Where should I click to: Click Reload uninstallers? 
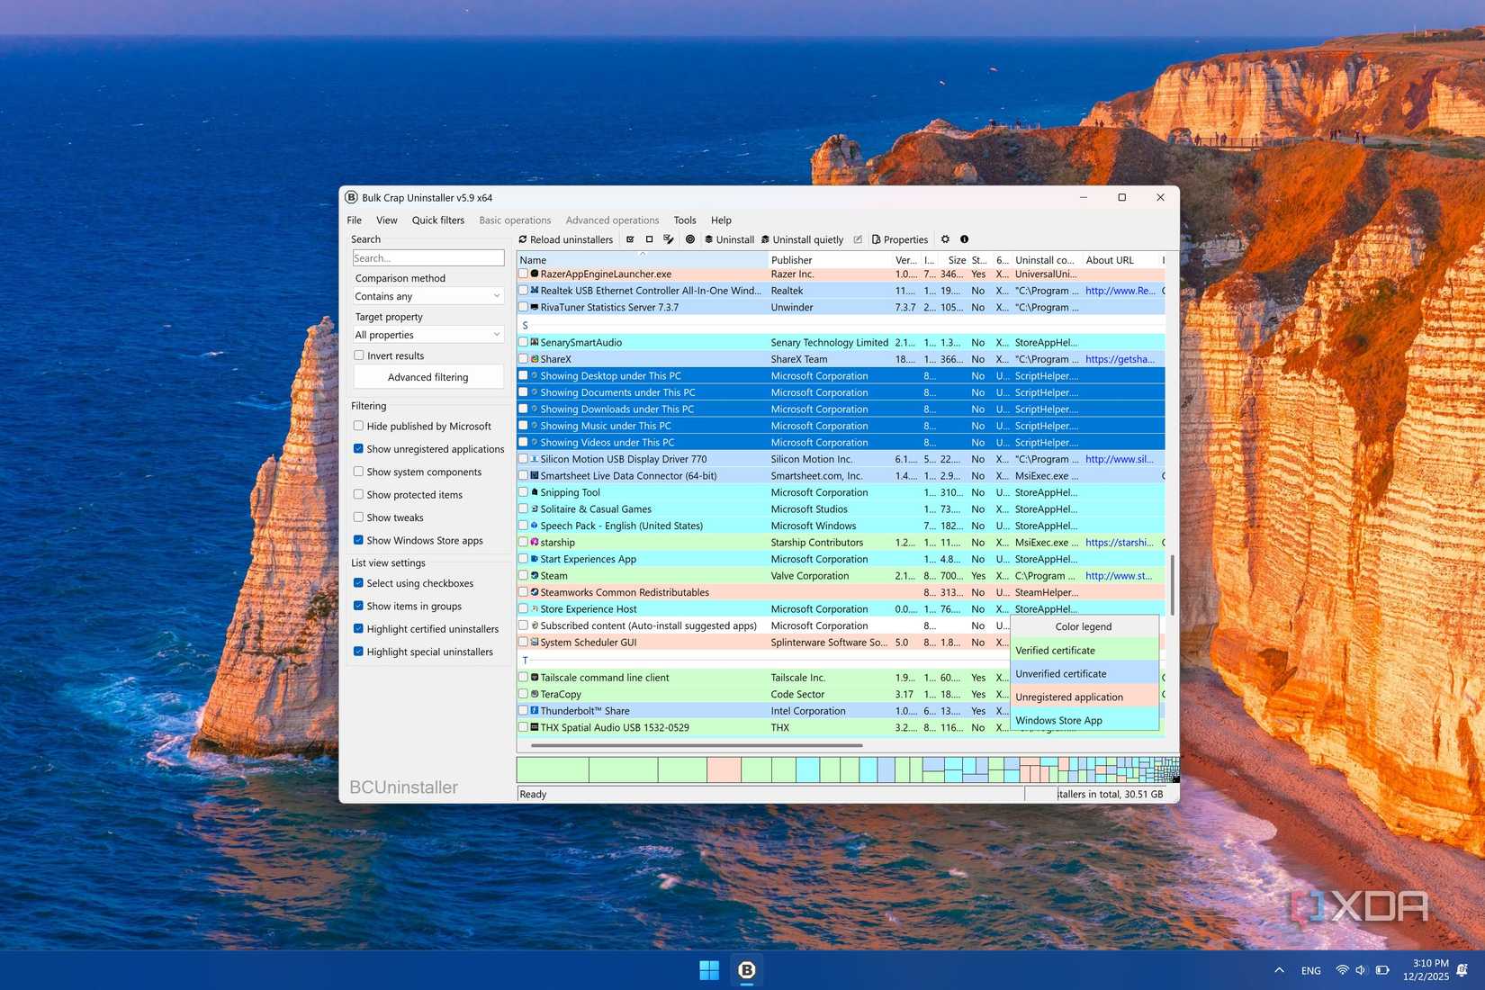click(x=565, y=239)
